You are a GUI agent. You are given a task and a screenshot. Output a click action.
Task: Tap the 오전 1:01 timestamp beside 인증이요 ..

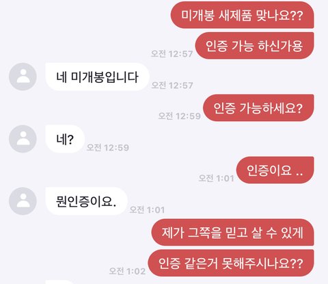(216, 178)
